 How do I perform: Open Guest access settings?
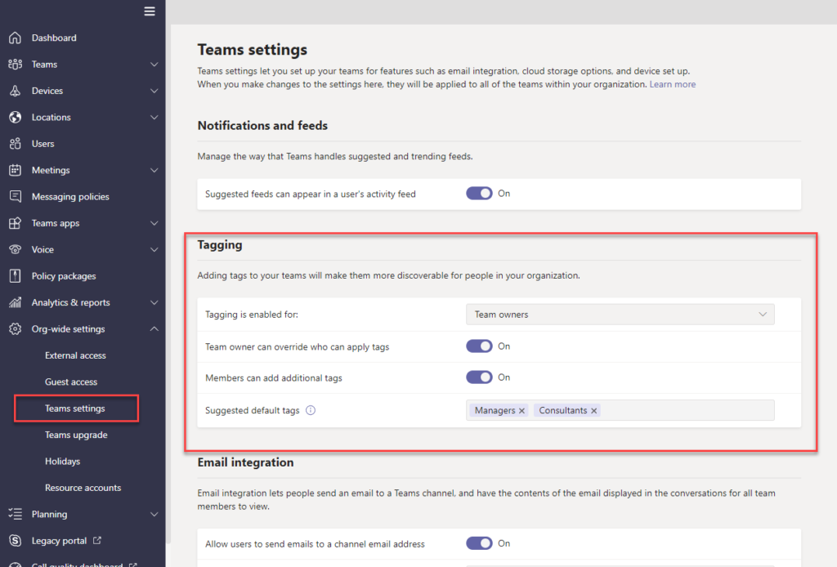[71, 382]
